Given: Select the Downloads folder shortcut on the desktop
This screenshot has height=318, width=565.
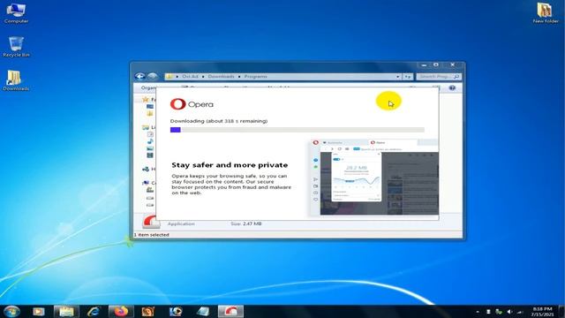Looking at the screenshot, I should click(x=15, y=80).
